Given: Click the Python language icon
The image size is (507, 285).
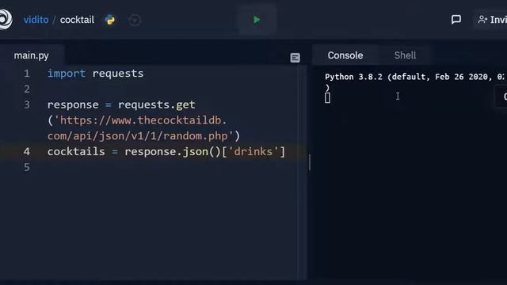Looking at the screenshot, I should tap(110, 20).
